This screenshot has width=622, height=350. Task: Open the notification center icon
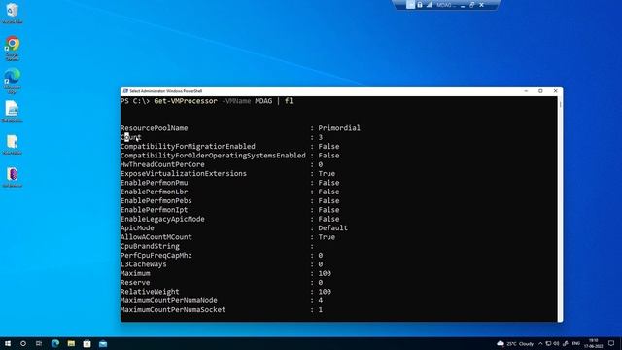point(611,343)
